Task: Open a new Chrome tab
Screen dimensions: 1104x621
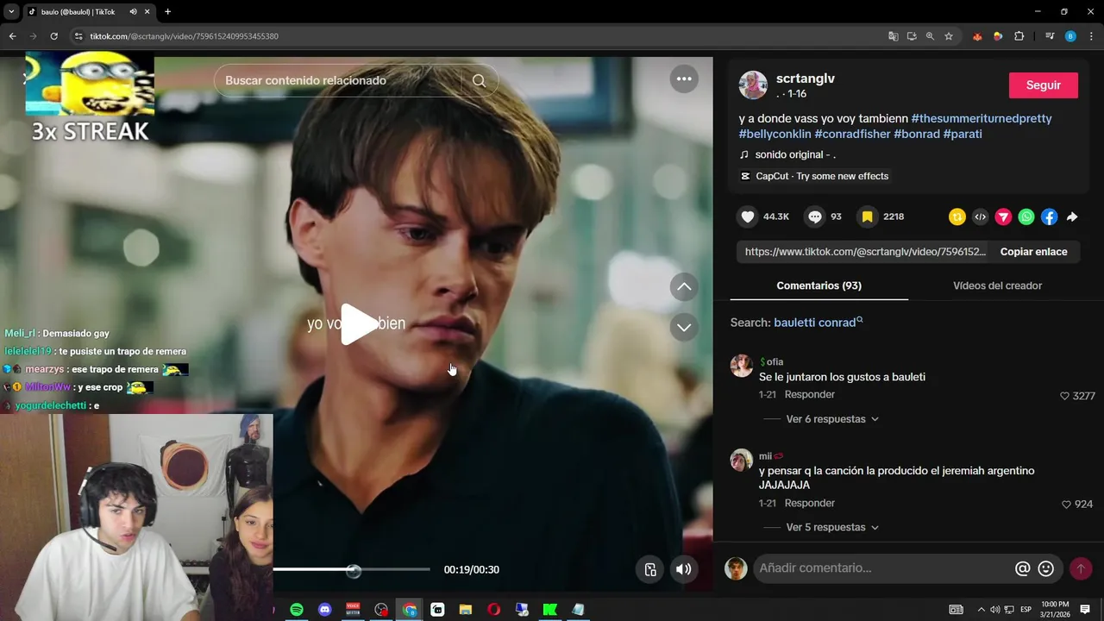Action: pos(167,12)
